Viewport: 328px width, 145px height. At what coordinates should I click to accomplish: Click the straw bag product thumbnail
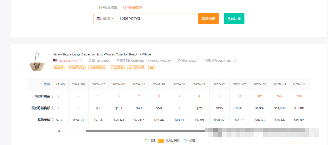click(36, 61)
